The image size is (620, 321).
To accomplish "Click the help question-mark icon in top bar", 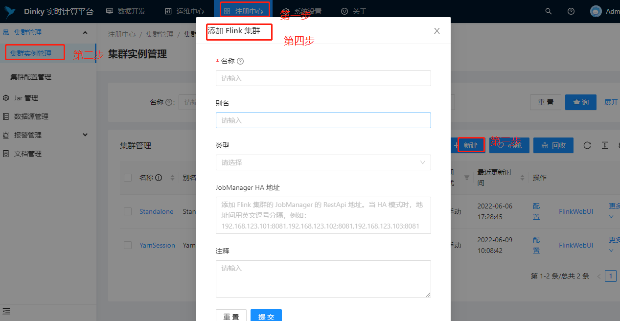I will [571, 11].
